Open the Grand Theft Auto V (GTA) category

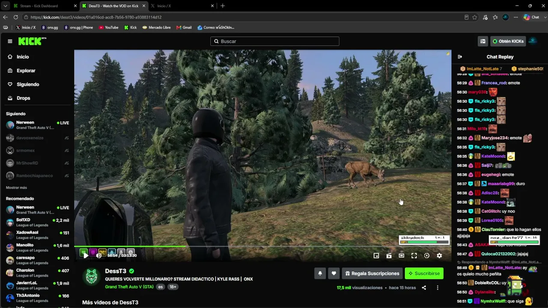pos(129,287)
